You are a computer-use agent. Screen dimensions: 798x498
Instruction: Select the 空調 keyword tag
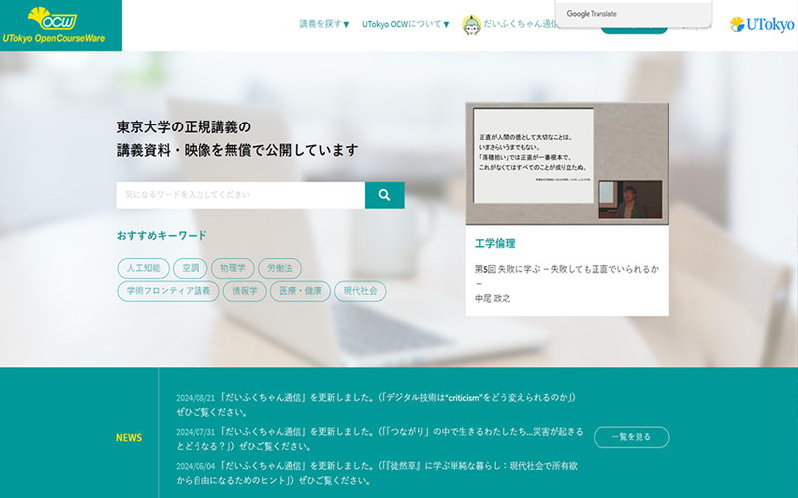point(191,268)
